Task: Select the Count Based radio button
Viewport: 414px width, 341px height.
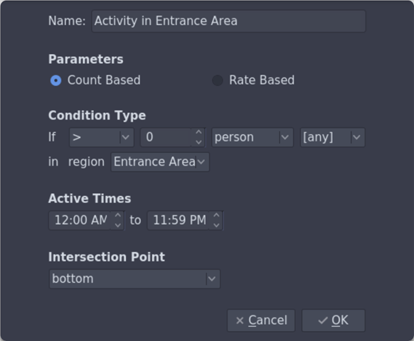Action: coord(55,80)
